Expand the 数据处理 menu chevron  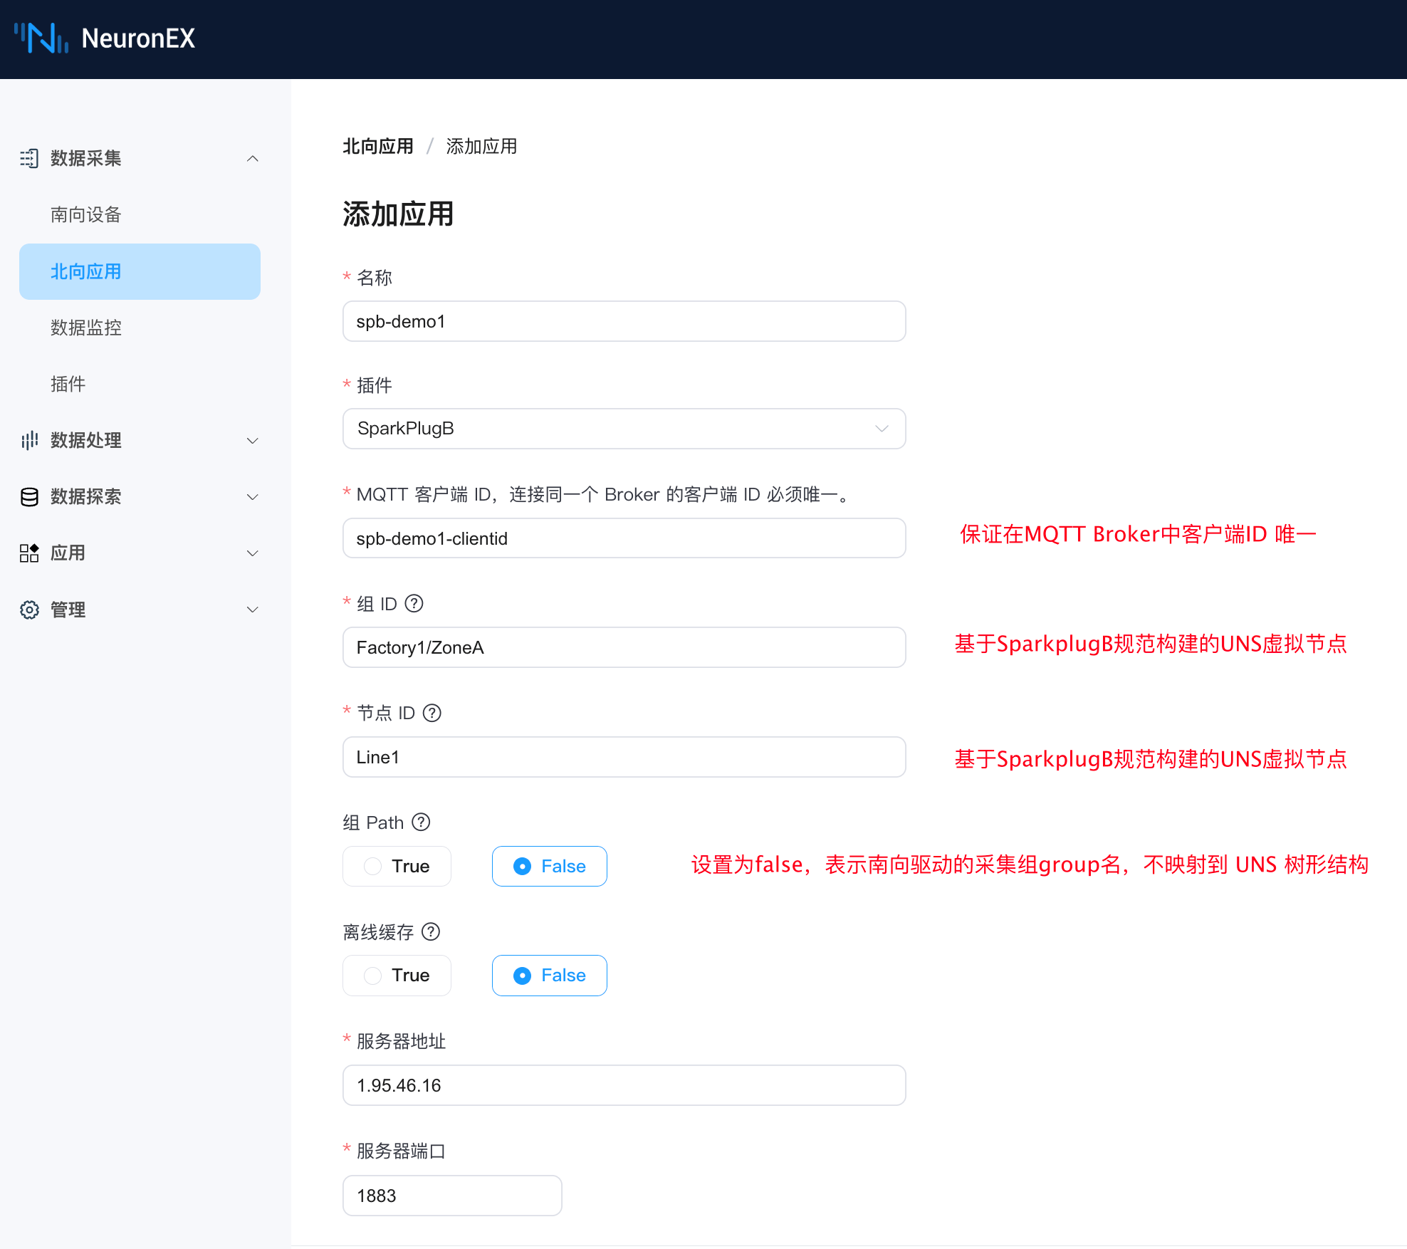[x=252, y=440]
